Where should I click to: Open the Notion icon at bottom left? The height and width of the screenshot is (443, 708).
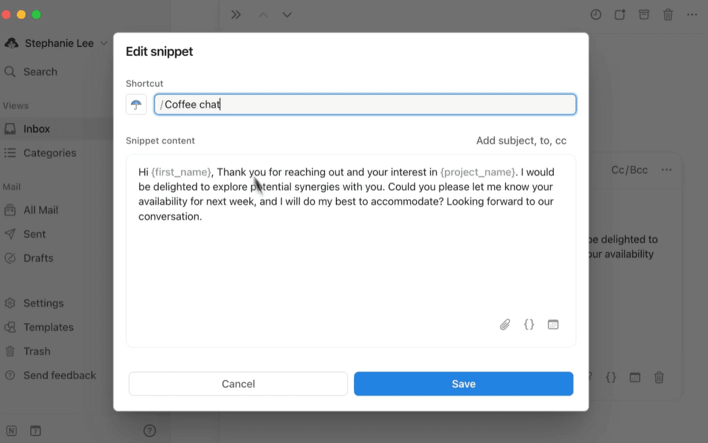(12, 430)
